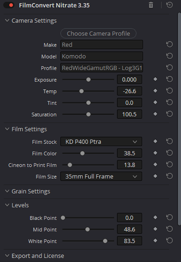Reset the Make parameter
The width and height of the screenshot is (181, 262).
(x=170, y=45)
